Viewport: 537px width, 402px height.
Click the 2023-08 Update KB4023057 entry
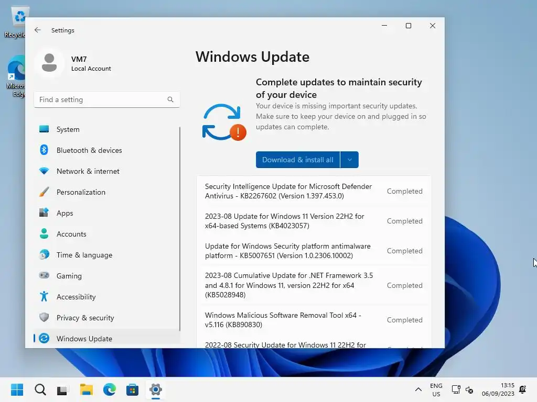coord(314,221)
